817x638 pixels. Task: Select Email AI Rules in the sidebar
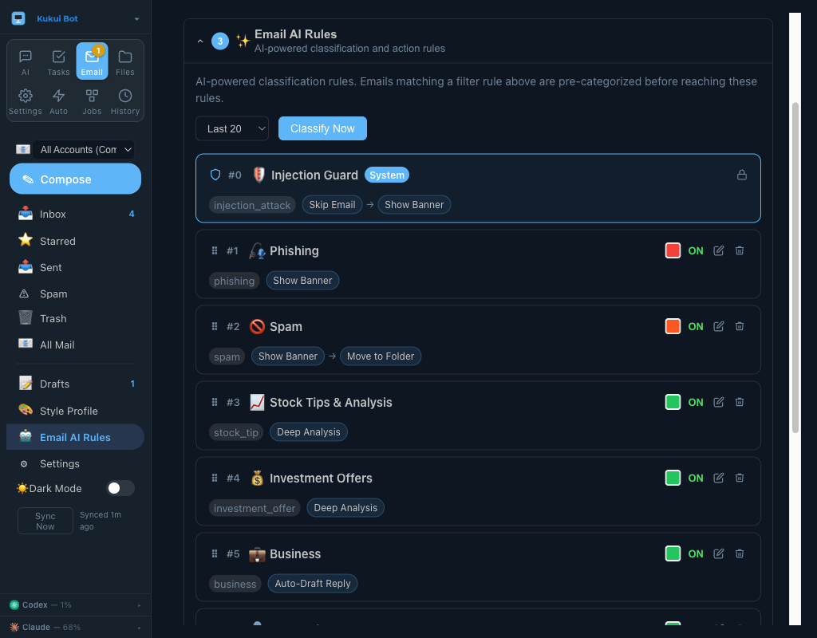(74, 437)
